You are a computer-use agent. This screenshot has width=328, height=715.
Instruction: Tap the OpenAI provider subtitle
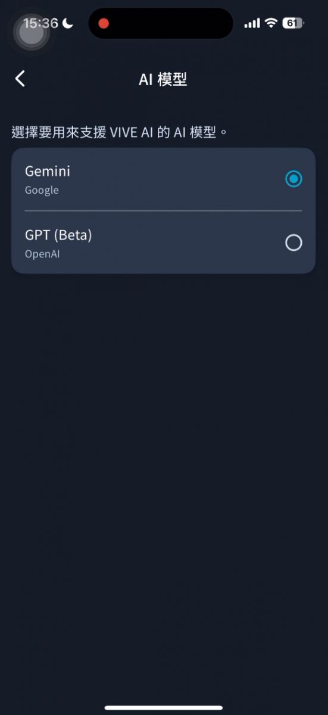point(42,254)
